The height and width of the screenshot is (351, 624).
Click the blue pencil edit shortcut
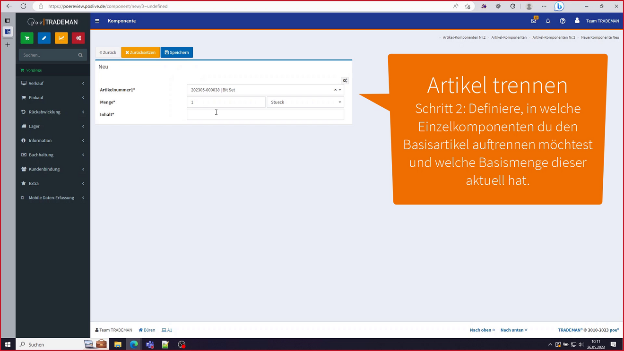44,38
